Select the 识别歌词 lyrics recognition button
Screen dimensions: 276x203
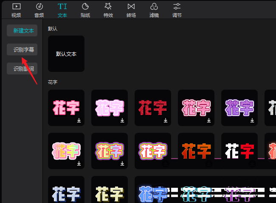point(22,69)
